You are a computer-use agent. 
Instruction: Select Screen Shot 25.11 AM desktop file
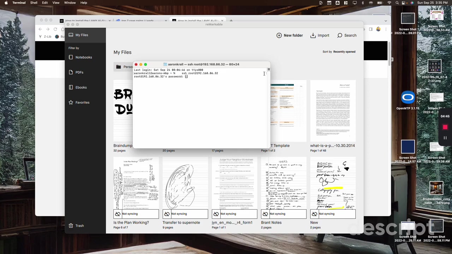pos(408,231)
